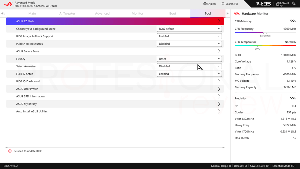Click the ASUS EZ Flash label
The image size is (300, 169).
pos(25,21)
